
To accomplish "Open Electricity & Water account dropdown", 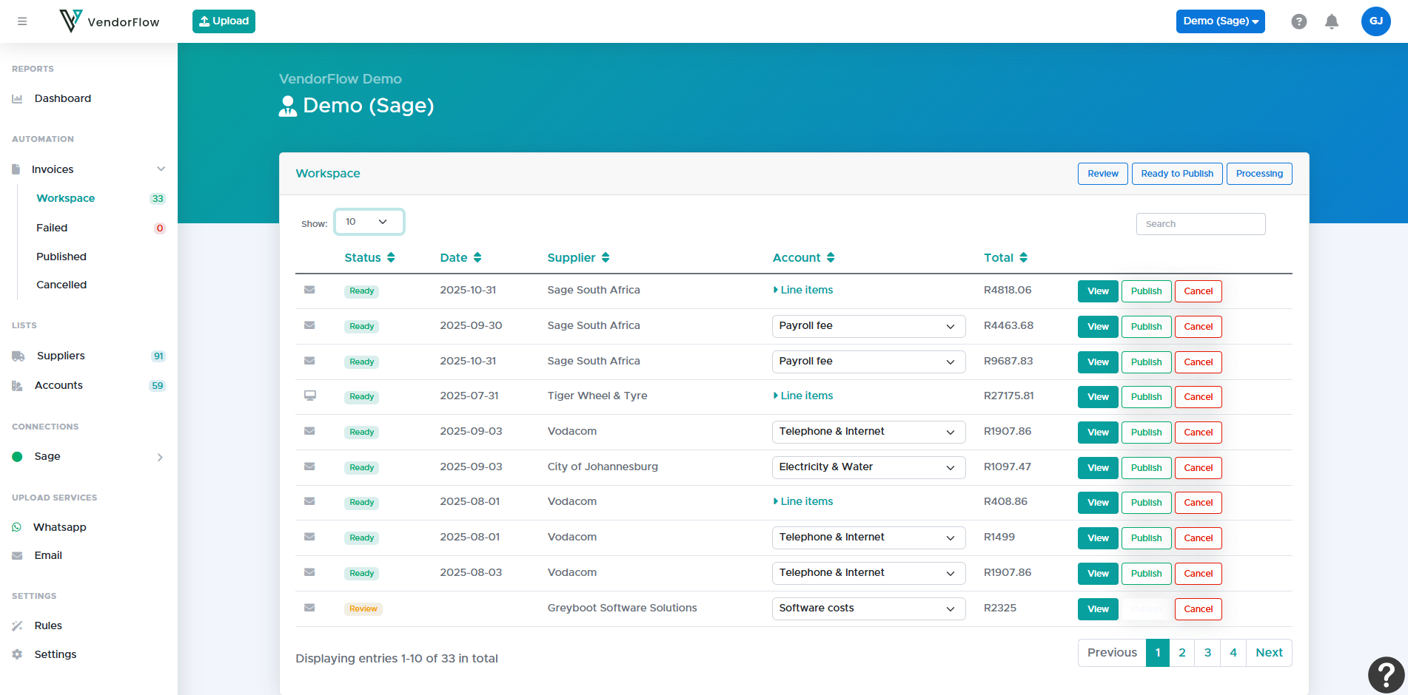I will (x=868, y=467).
